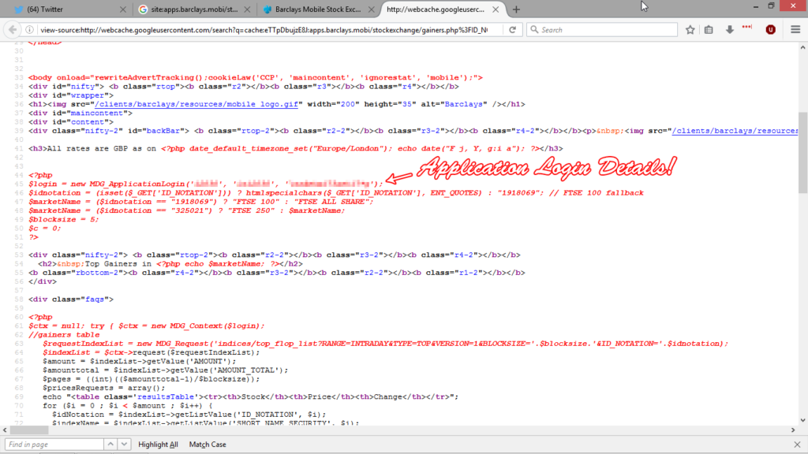Click 'MDG_ApplicationLogin' in line 45
Screen dimensions: 808x454
pyautogui.click(x=137, y=184)
